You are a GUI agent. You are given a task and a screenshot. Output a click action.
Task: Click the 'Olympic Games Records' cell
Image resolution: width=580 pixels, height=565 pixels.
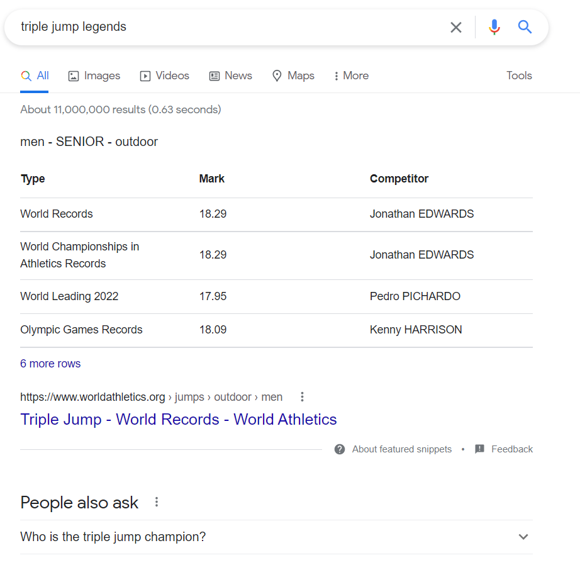(x=81, y=330)
